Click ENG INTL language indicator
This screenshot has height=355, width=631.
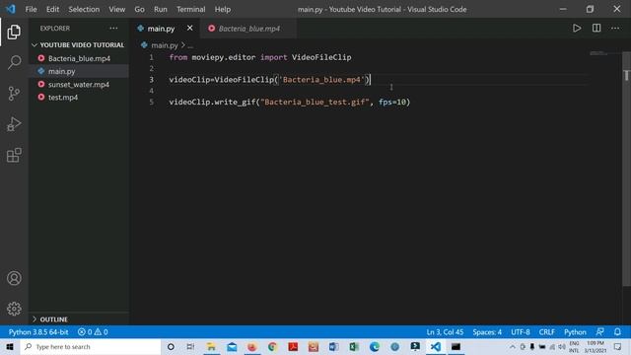pyautogui.click(x=574, y=346)
